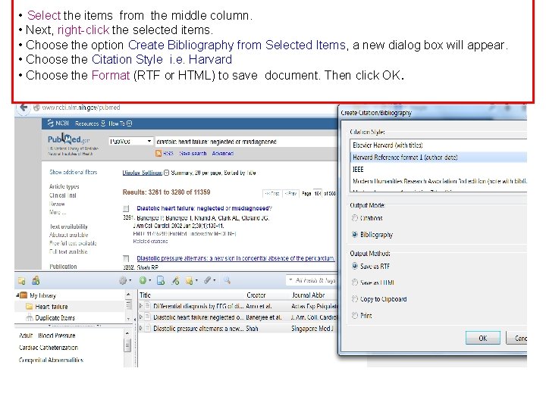
Task: Click My Library icon in Zotero tree
Action: 24,295
